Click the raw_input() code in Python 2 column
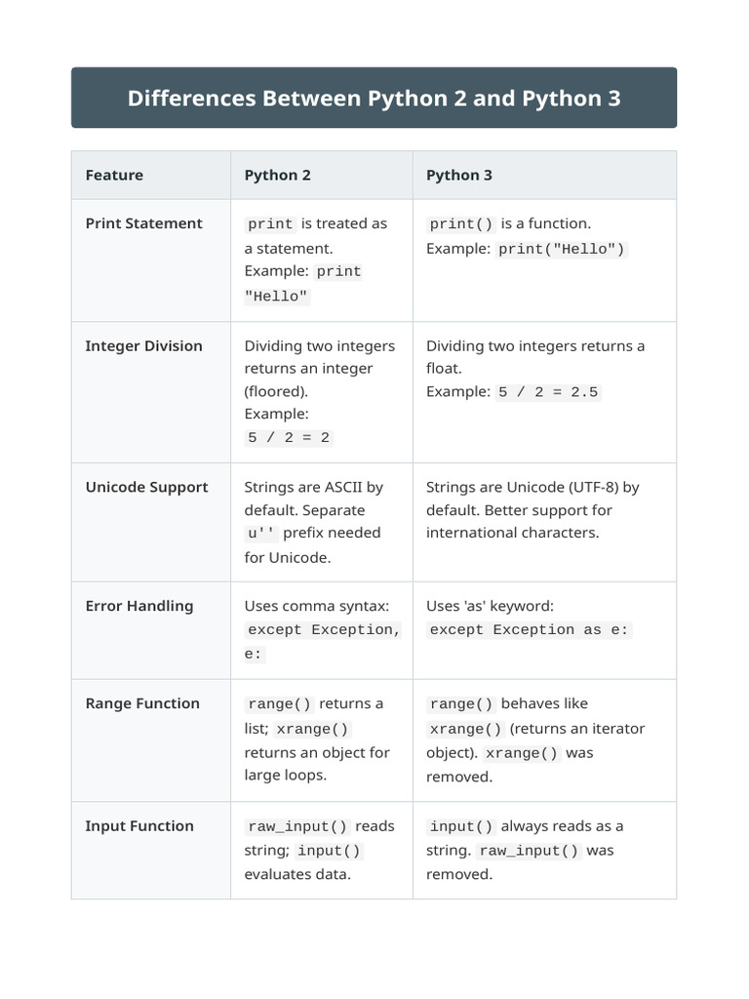This screenshot has height=999, width=749. (x=297, y=826)
